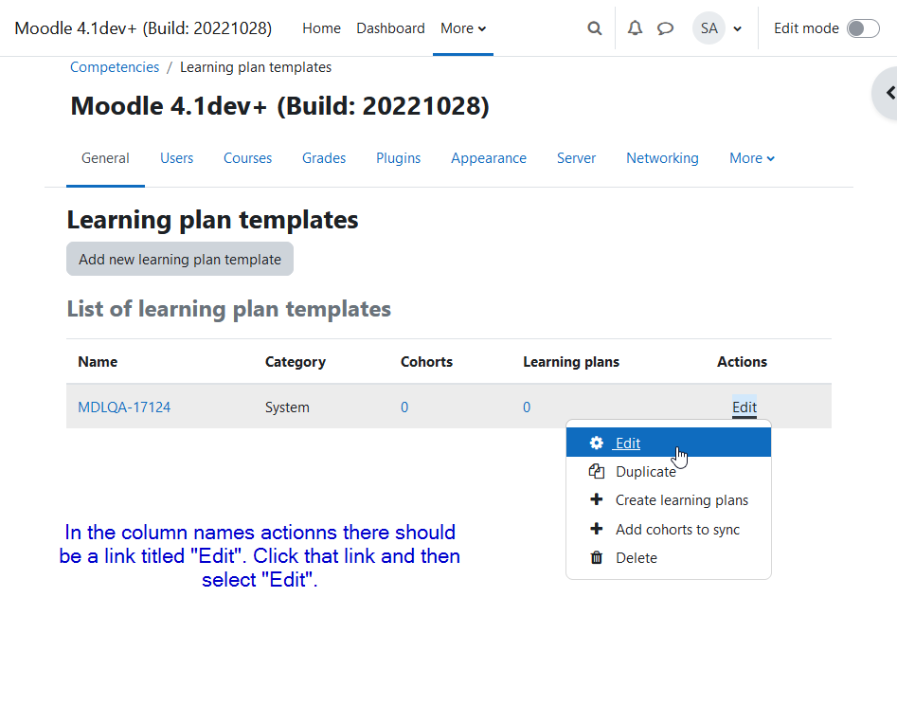The height and width of the screenshot is (706, 897).
Task: Open the MDLQA-17124 template link
Action: [124, 407]
